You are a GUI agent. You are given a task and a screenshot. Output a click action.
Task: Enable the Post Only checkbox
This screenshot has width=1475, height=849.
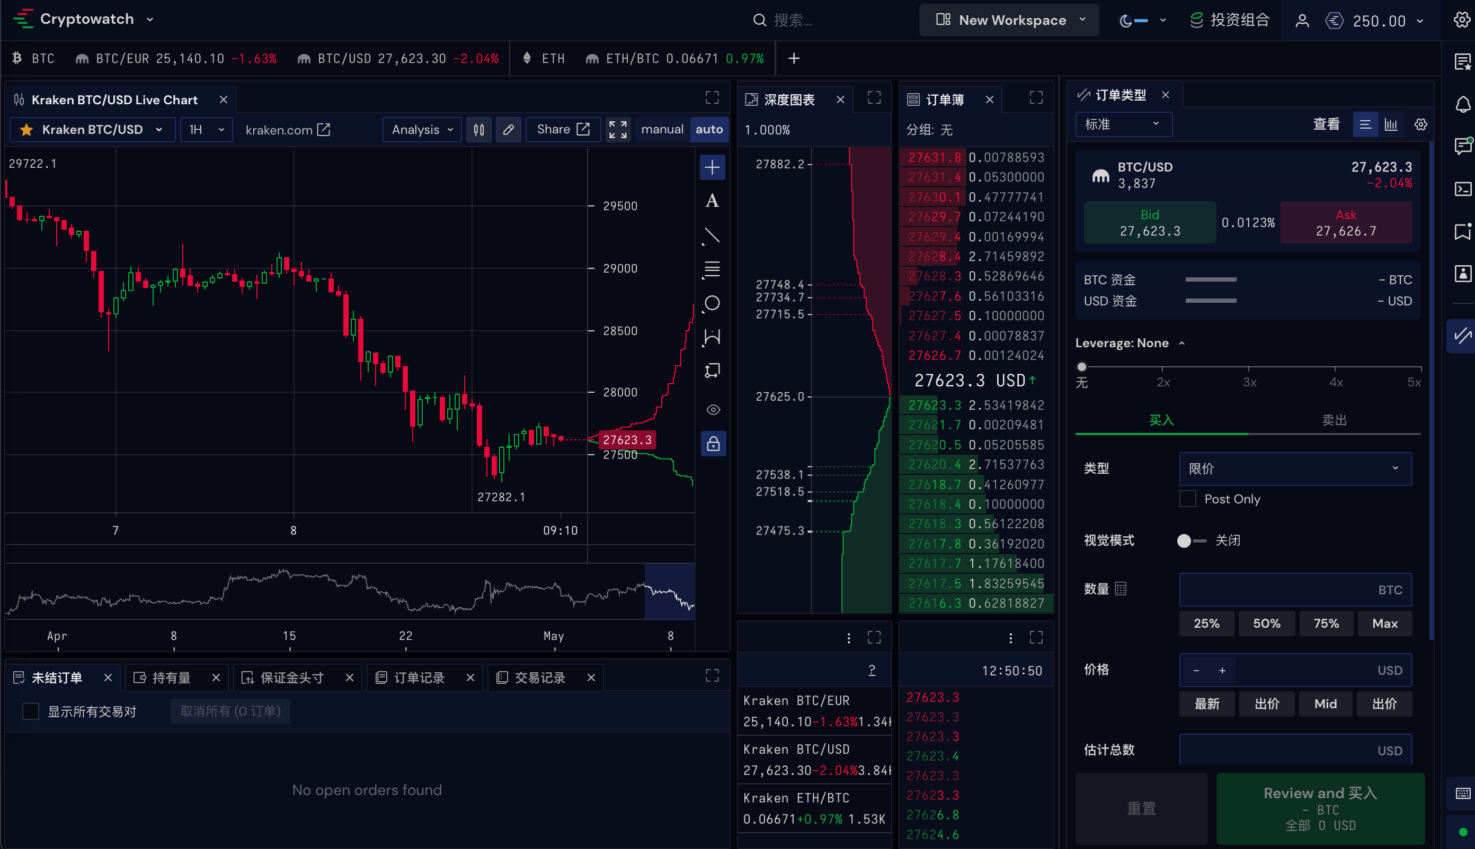[x=1187, y=499]
